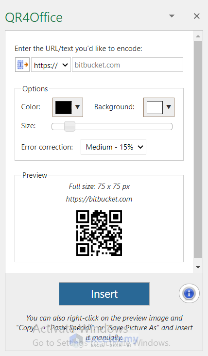The image size is (208, 356).
Task: Click the scrollbar up arrow
Action: pyautogui.click(x=198, y=36)
